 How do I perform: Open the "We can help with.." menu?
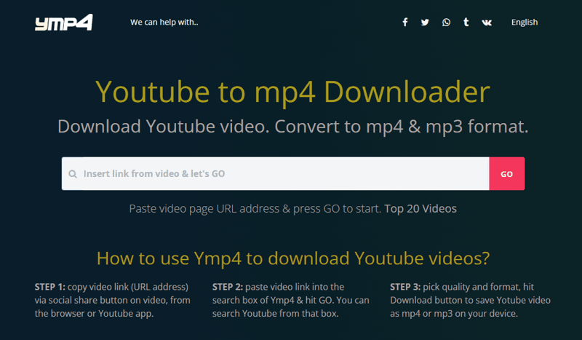pyautogui.click(x=164, y=23)
